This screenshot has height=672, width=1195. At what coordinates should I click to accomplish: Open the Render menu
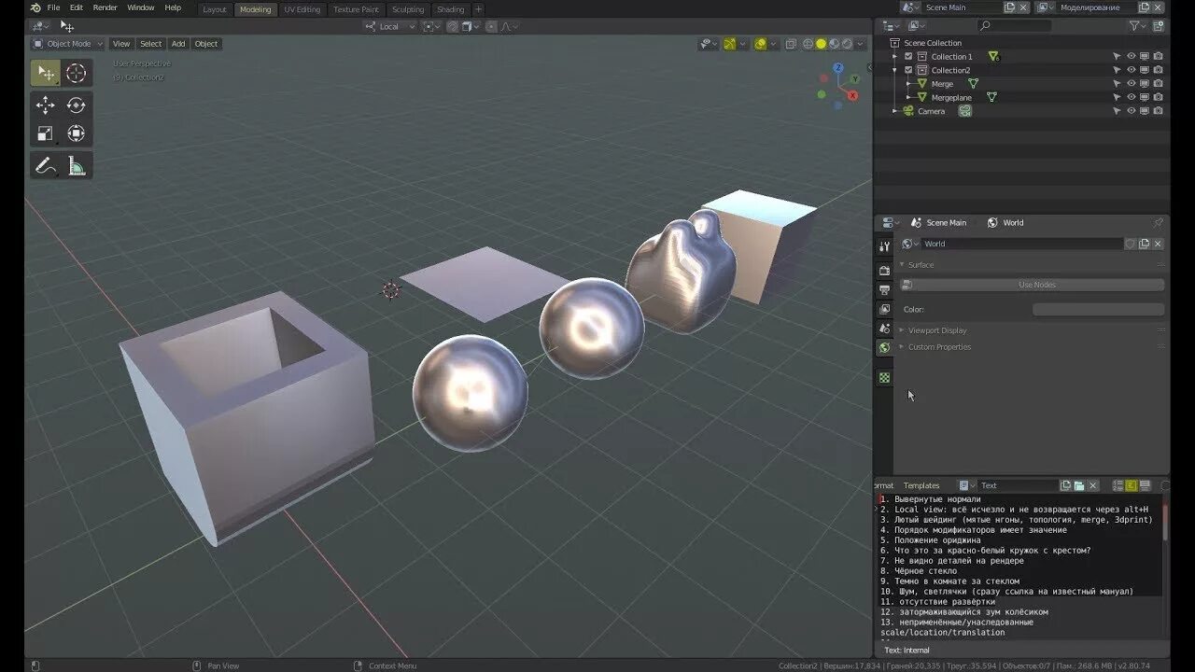[105, 7]
